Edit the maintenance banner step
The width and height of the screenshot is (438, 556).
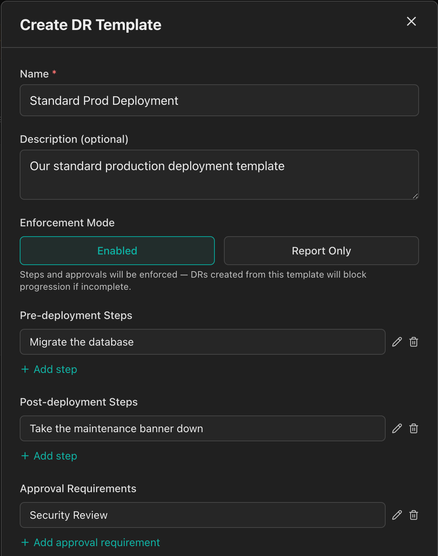tap(397, 428)
